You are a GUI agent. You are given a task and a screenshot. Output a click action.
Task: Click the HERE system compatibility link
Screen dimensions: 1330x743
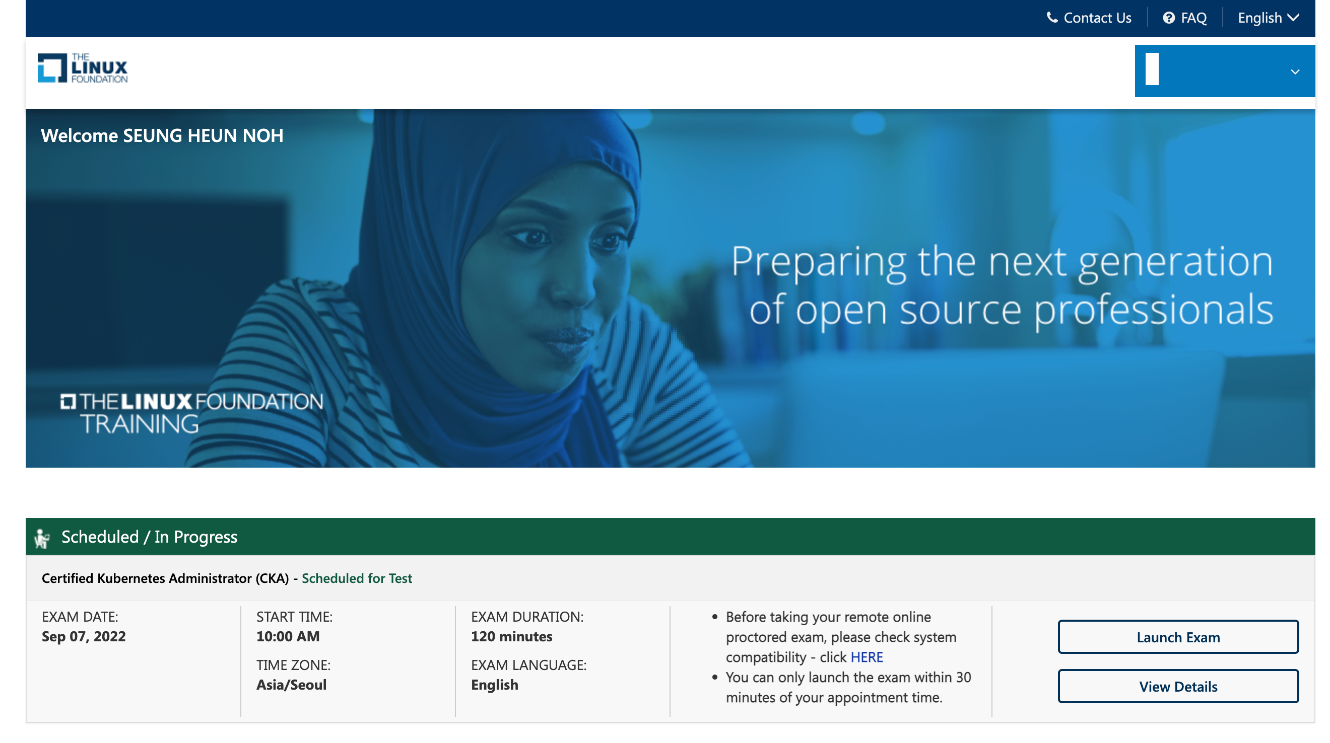[867, 657]
